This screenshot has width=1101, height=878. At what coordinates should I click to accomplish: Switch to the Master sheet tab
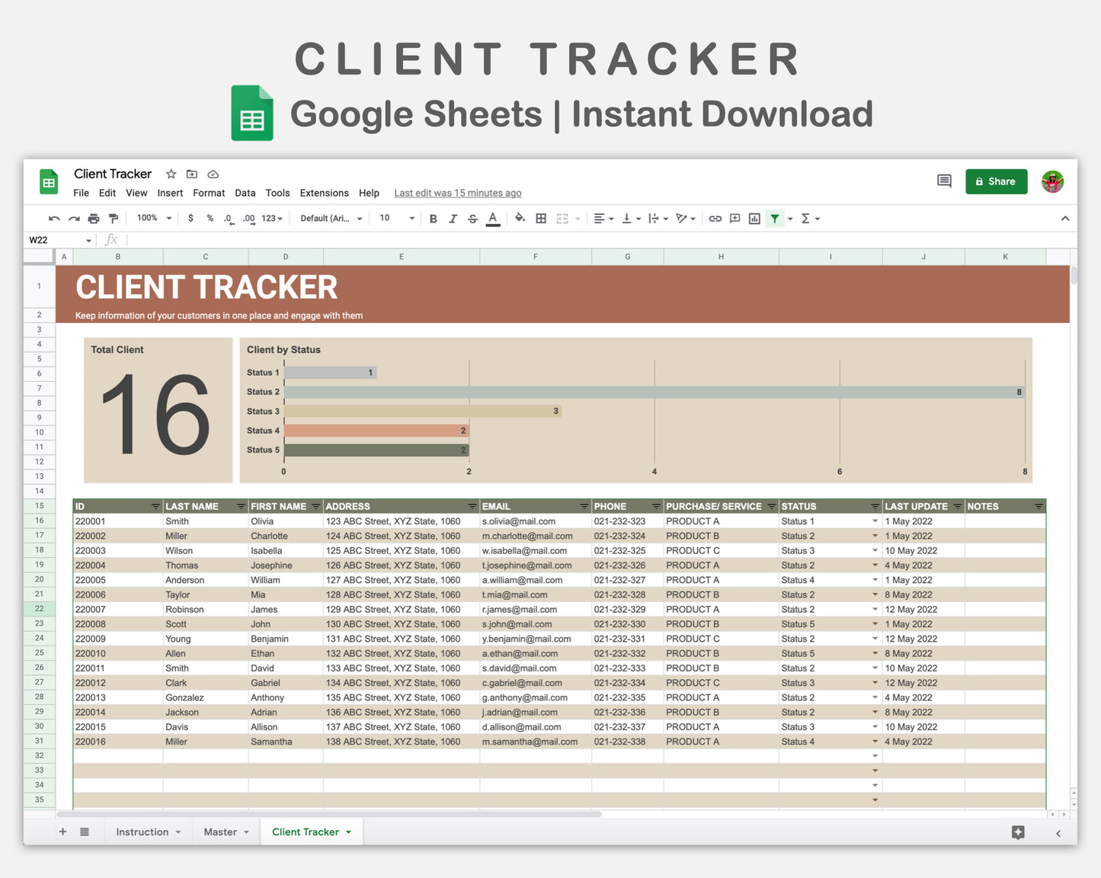220,832
